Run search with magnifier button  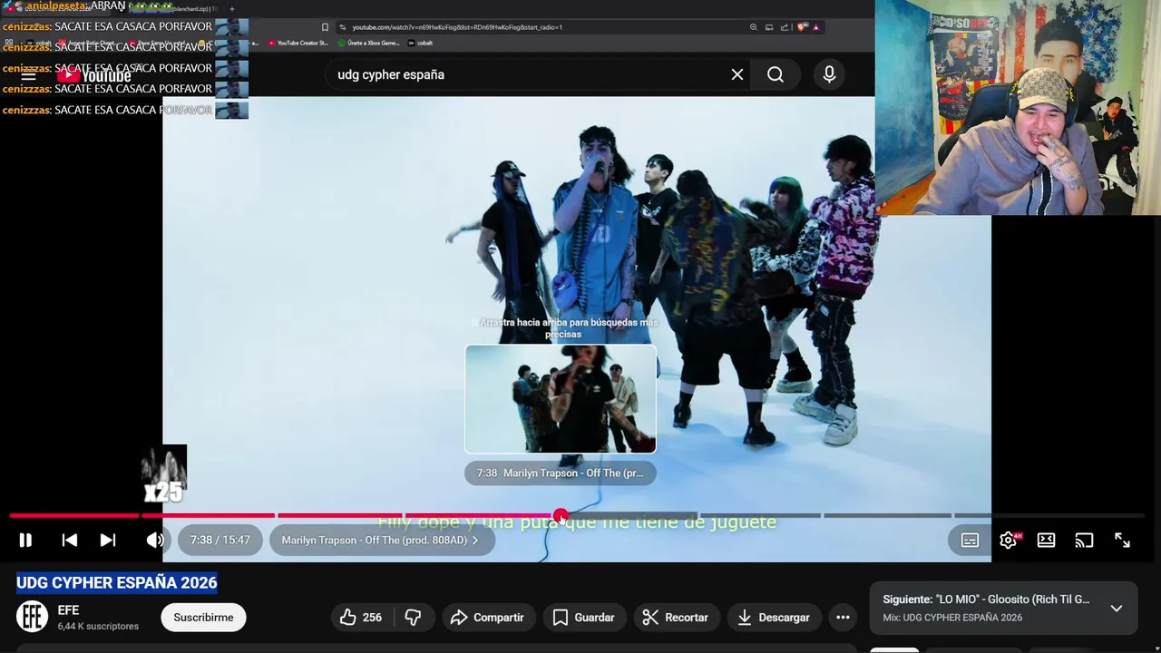pos(776,74)
